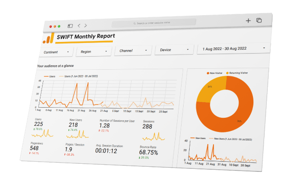Viewport: 301px width, 184px height.
Task: Toggle New Users (1 Jun 2022 - 30 Jul 2022) legend entry
Action: point(230,139)
